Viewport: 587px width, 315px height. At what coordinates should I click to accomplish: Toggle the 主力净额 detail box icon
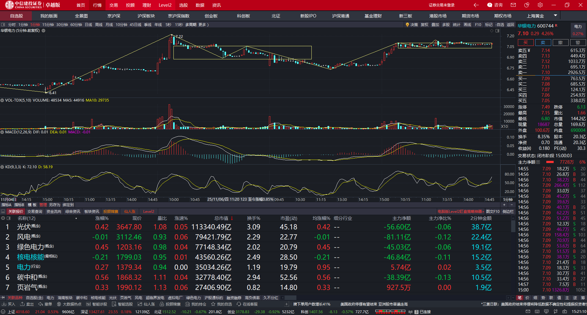coord(538,162)
